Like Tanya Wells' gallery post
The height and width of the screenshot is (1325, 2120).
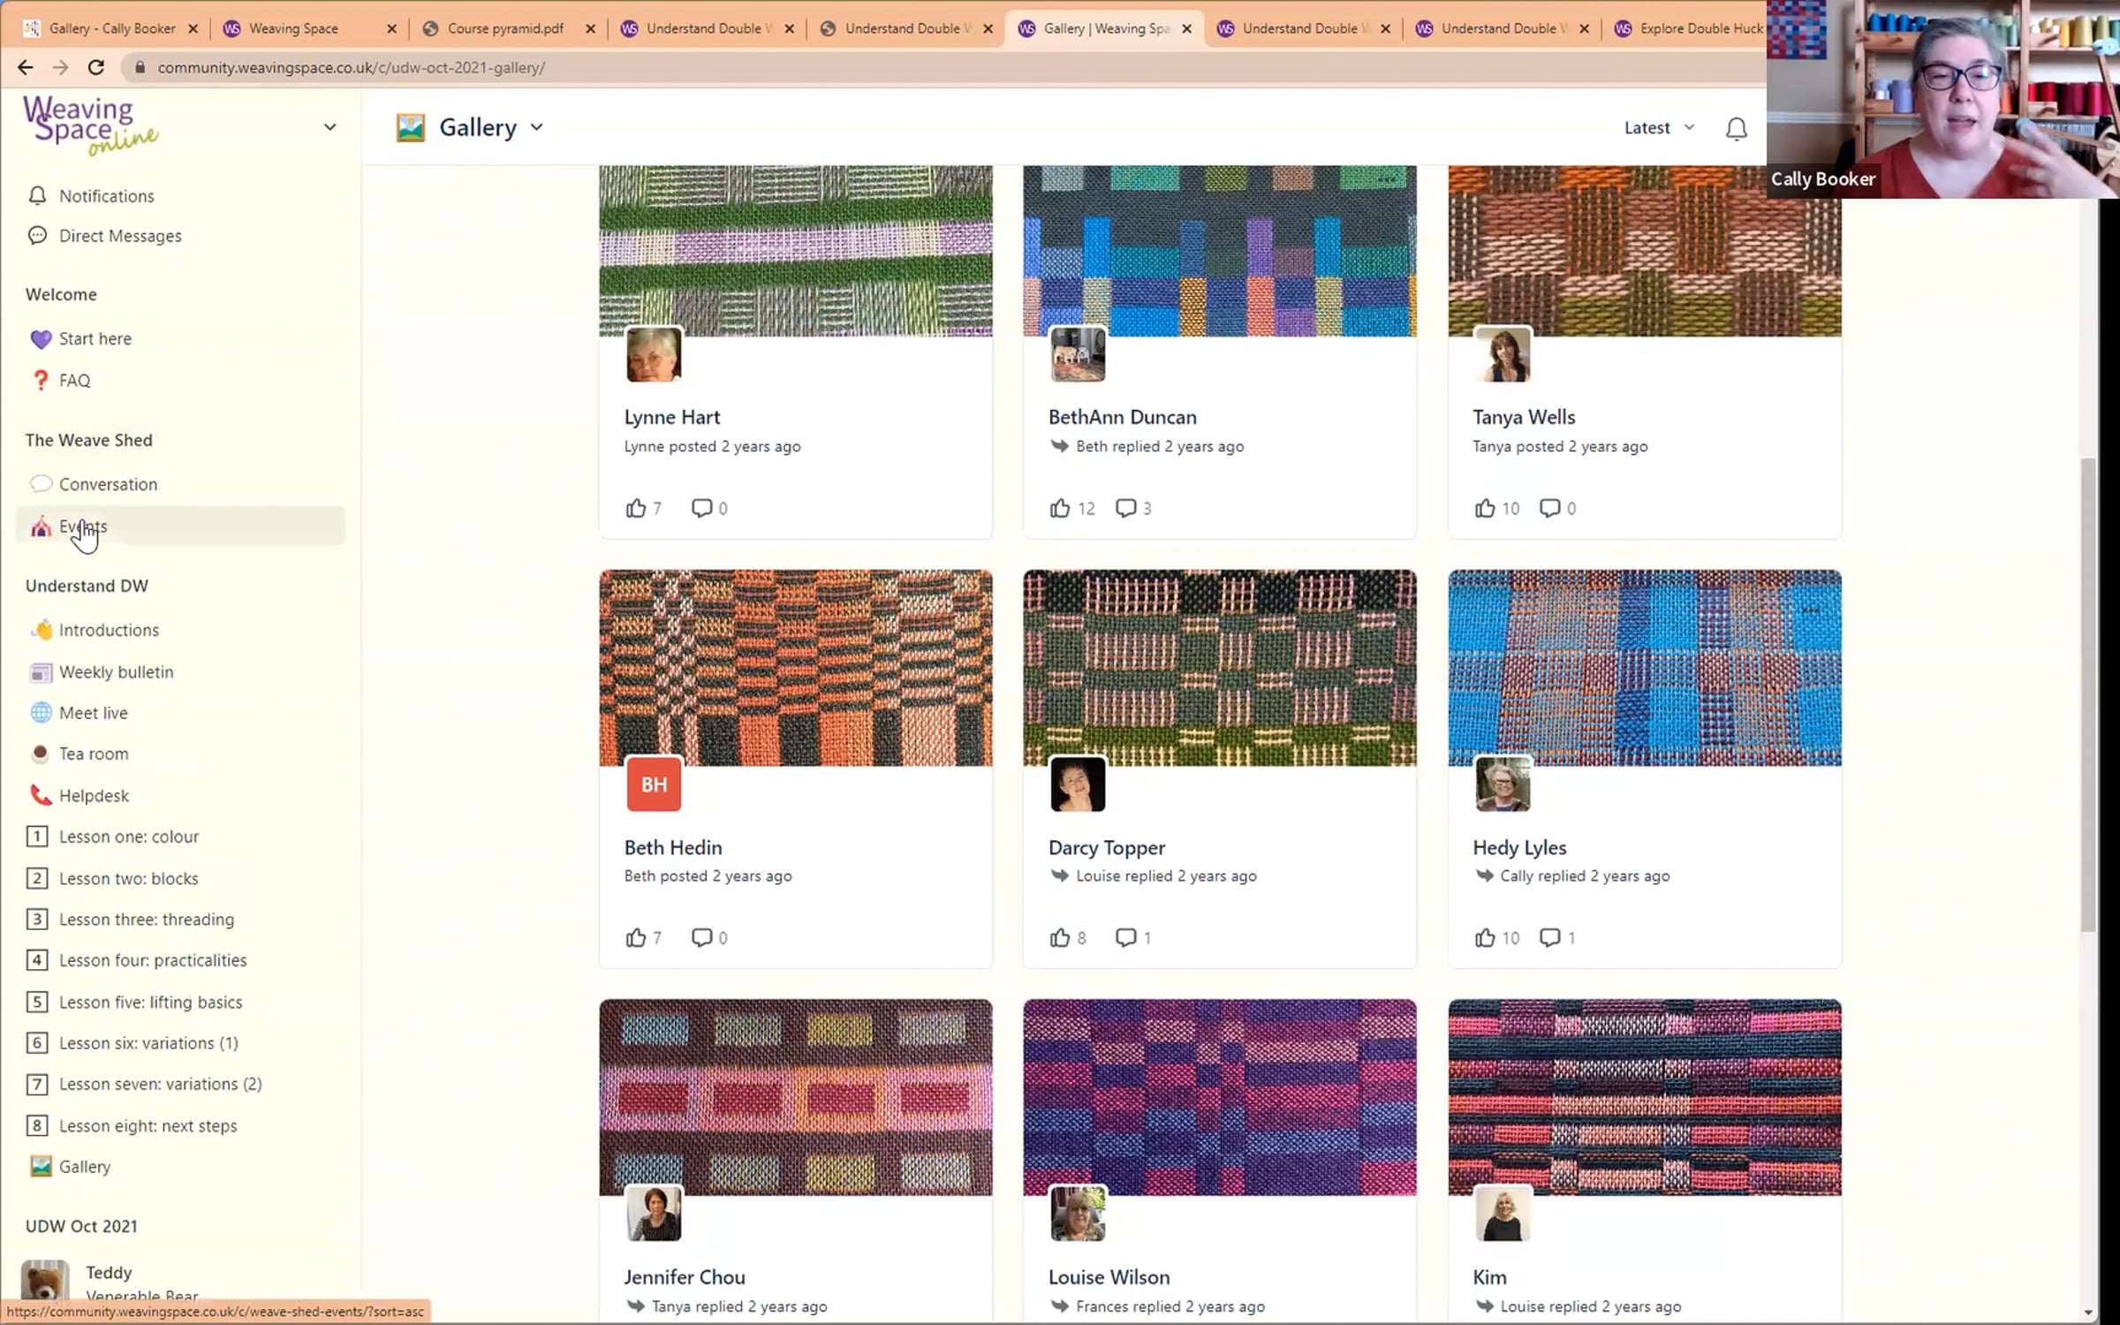pyautogui.click(x=1485, y=508)
